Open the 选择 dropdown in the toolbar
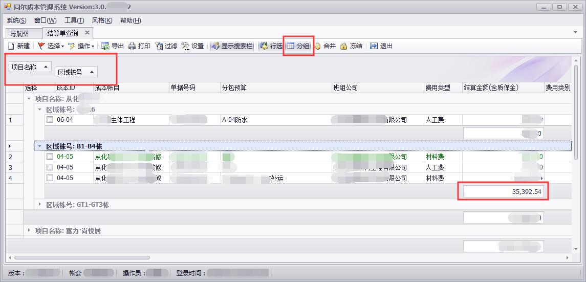The height and width of the screenshot is (282, 586). coord(50,46)
